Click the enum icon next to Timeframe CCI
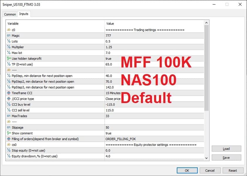This screenshot has width=247, height=176. coord(9,93)
